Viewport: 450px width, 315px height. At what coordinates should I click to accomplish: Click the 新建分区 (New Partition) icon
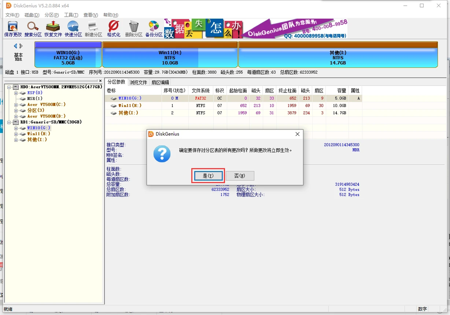coord(92,28)
